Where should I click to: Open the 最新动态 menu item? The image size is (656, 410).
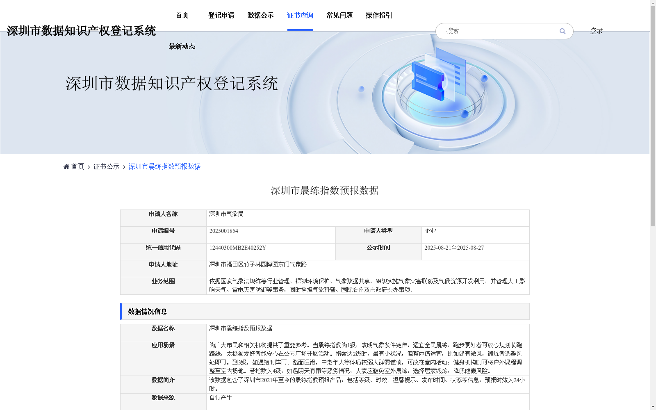[x=182, y=46]
